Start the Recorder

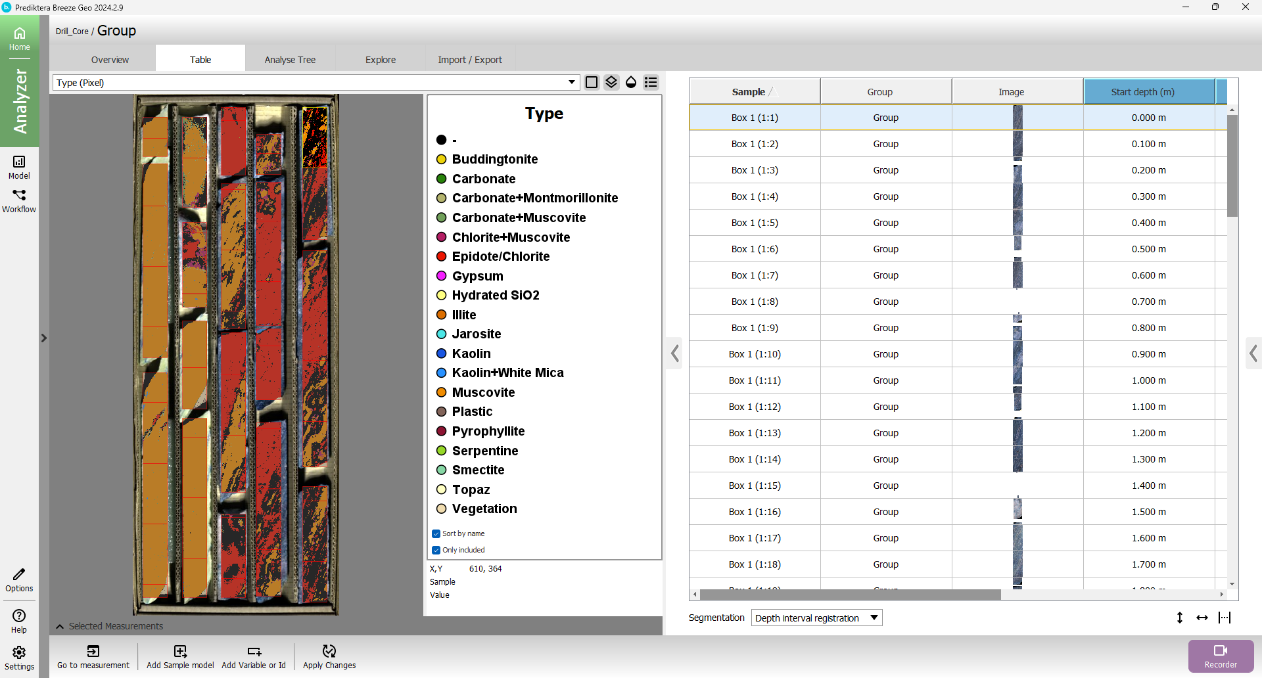click(x=1221, y=656)
